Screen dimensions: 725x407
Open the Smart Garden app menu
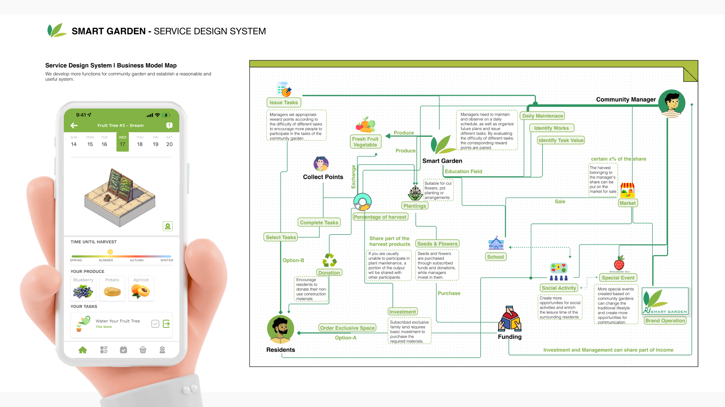point(103,349)
